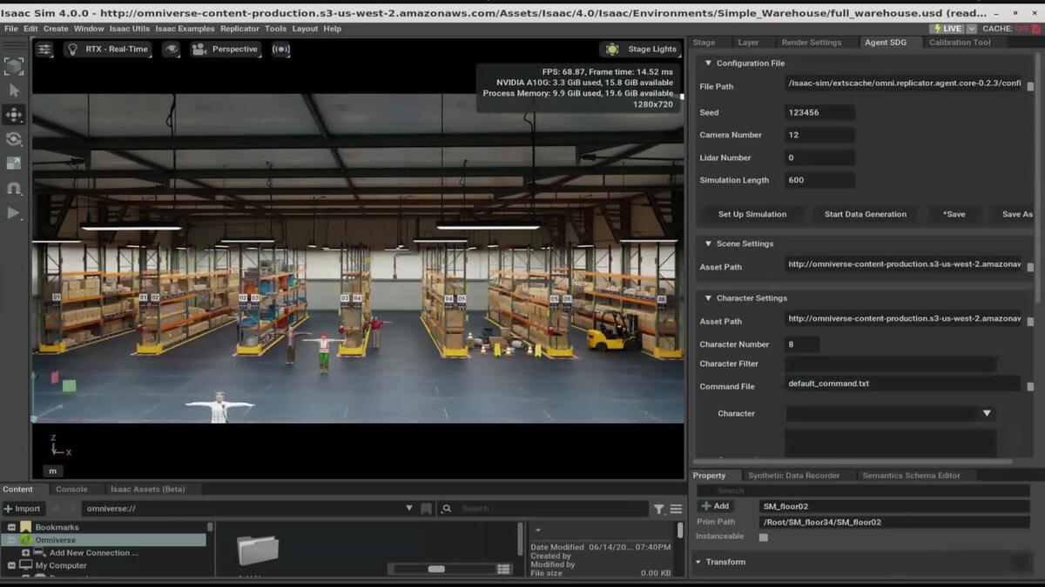
Task: Pick the Scale tool
Action: click(14, 163)
